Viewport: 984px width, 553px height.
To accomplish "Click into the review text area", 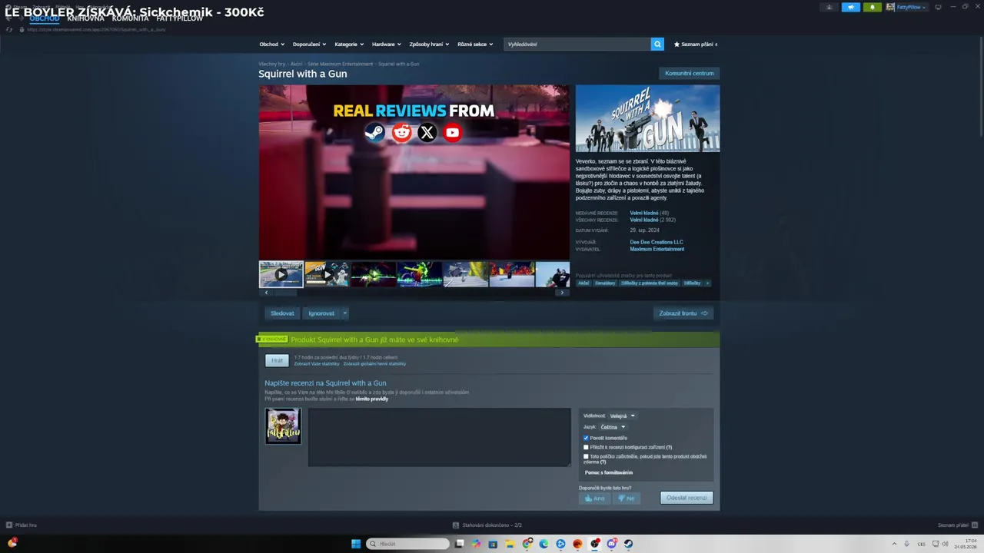I will [439, 437].
